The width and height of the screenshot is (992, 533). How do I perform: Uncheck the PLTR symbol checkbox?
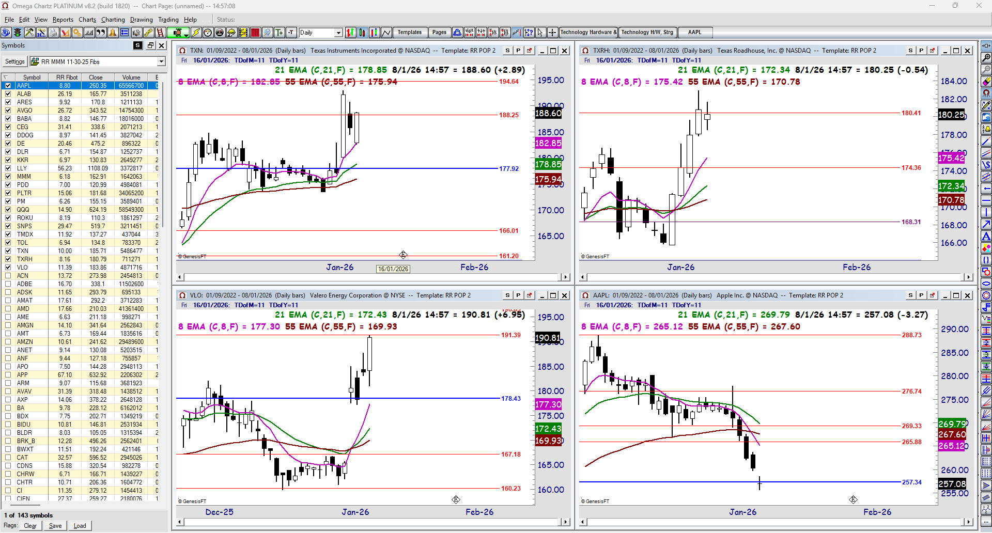(x=8, y=193)
